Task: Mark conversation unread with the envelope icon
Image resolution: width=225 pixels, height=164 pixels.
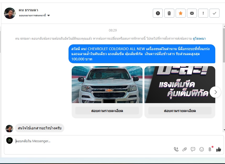Action: point(192,13)
